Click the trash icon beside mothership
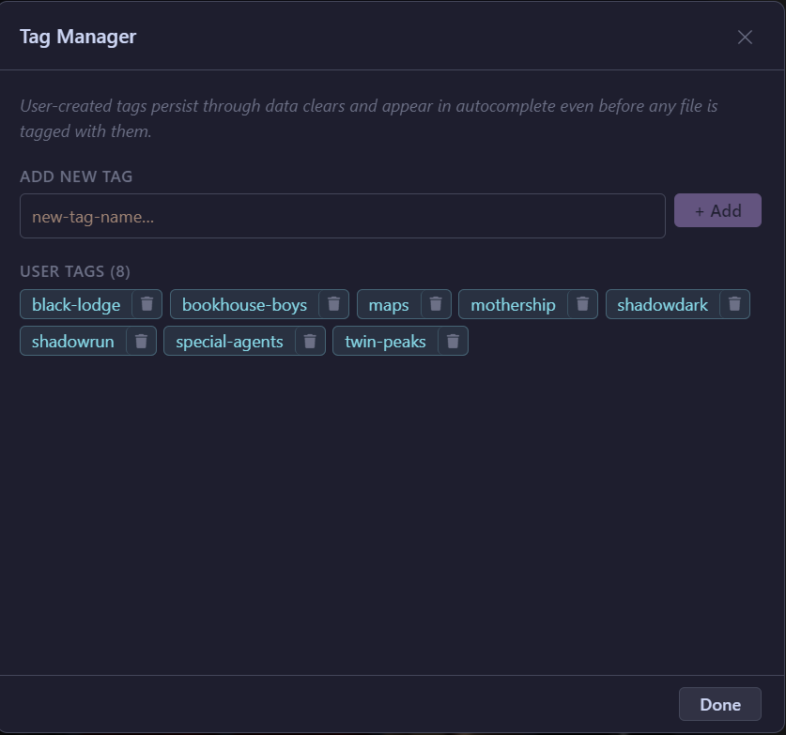The height and width of the screenshot is (735, 786). pyautogui.click(x=582, y=304)
